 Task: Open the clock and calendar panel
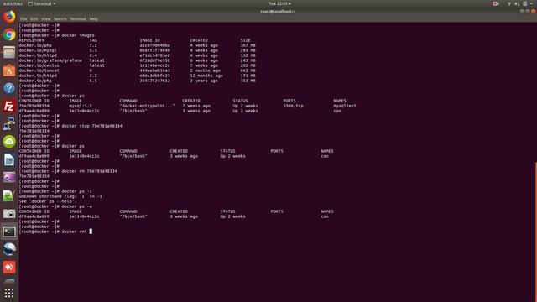coord(279,3)
